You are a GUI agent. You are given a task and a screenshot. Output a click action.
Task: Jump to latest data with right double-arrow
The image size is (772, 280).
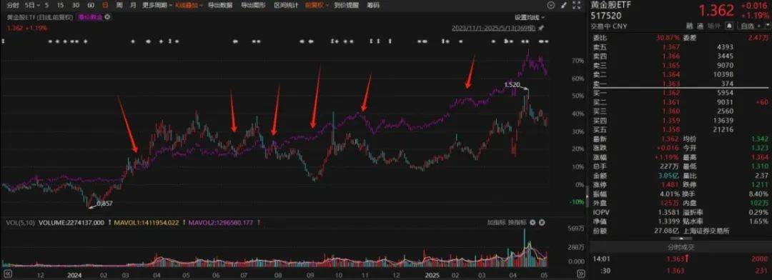coord(581,274)
